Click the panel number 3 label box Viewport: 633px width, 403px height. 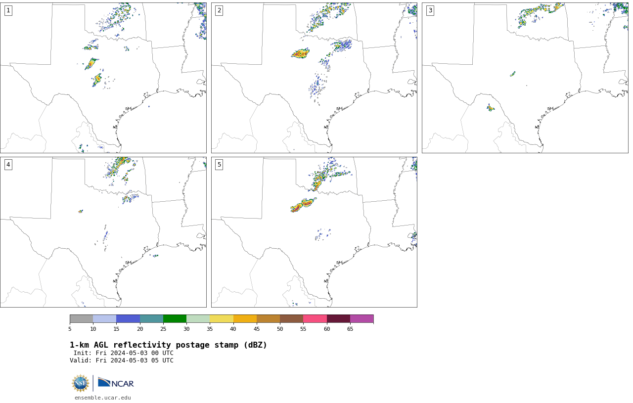tap(430, 10)
